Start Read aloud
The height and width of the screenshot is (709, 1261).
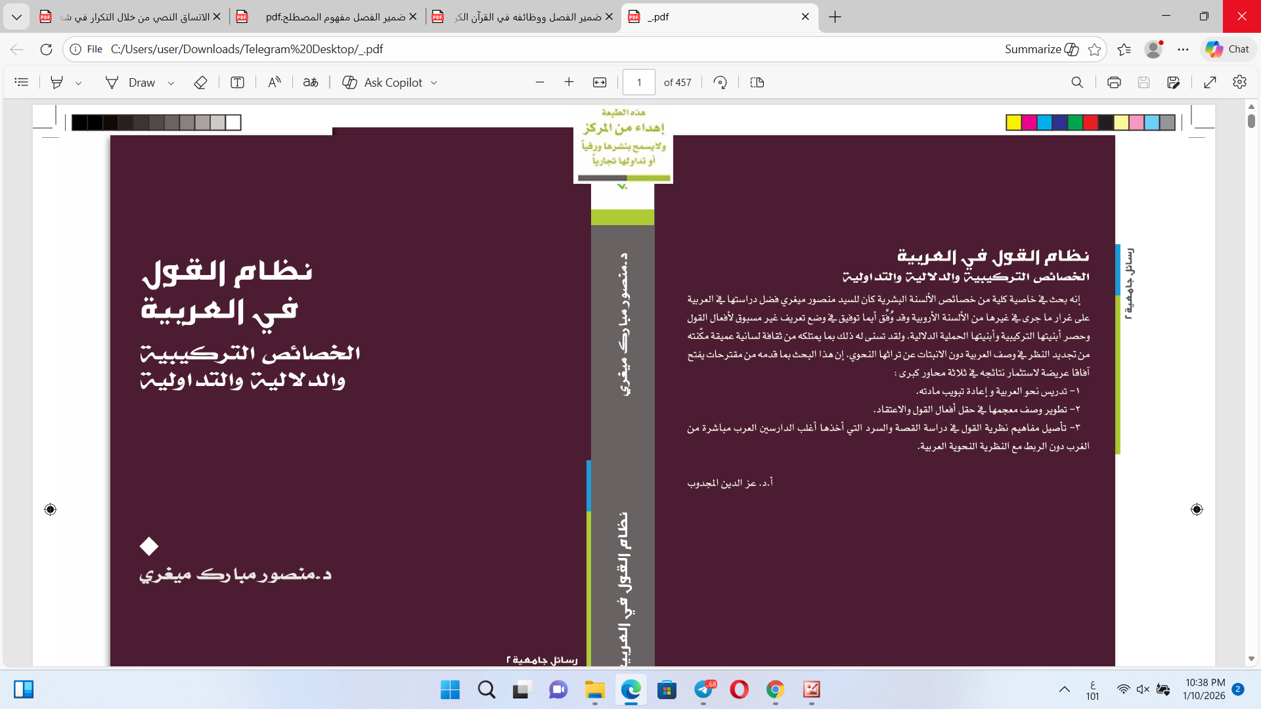[275, 82]
